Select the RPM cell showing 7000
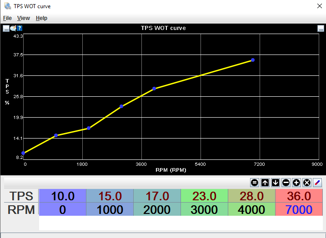Screen dimensions: 326x238 tap(299, 209)
